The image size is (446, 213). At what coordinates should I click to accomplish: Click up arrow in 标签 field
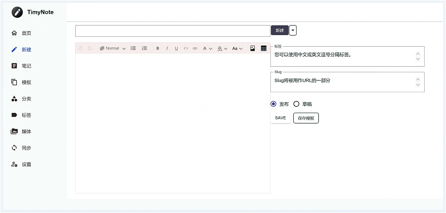pyautogui.click(x=418, y=53)
